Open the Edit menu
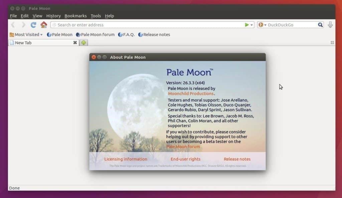The height and width of the screenshot is (198, 342). [x=25, y=16]
